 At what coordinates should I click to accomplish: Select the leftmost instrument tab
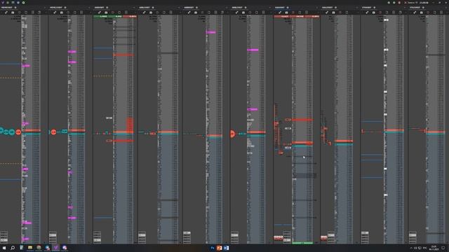tap(8, 8)
